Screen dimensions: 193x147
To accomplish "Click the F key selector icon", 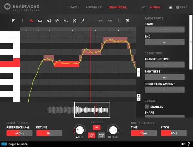I will [x=14, y=21].
